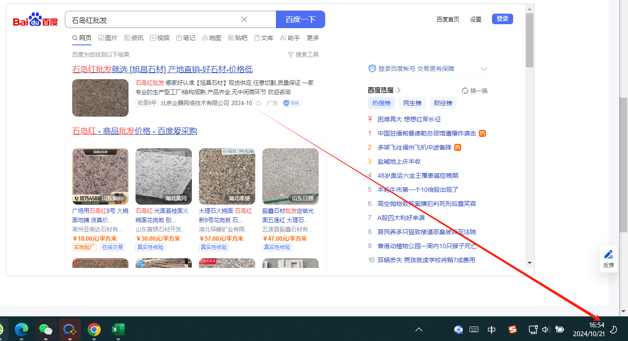Open the 更多 search categories menu
Image resolution: width=628 pixels, height=341 pixels.
point(313,38)
